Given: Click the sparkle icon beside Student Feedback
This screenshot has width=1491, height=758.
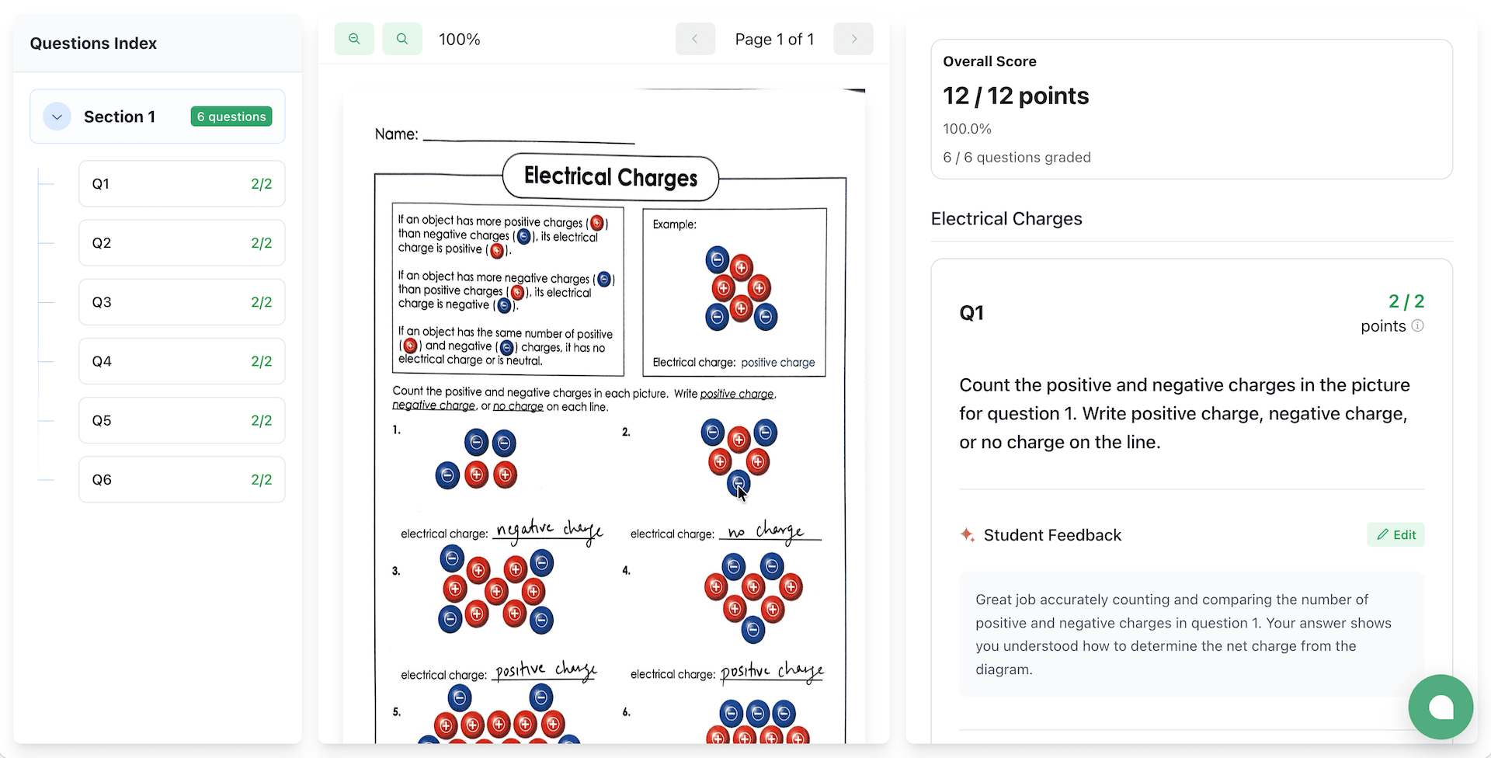Looking at the screenshot, I should [966, 534].
